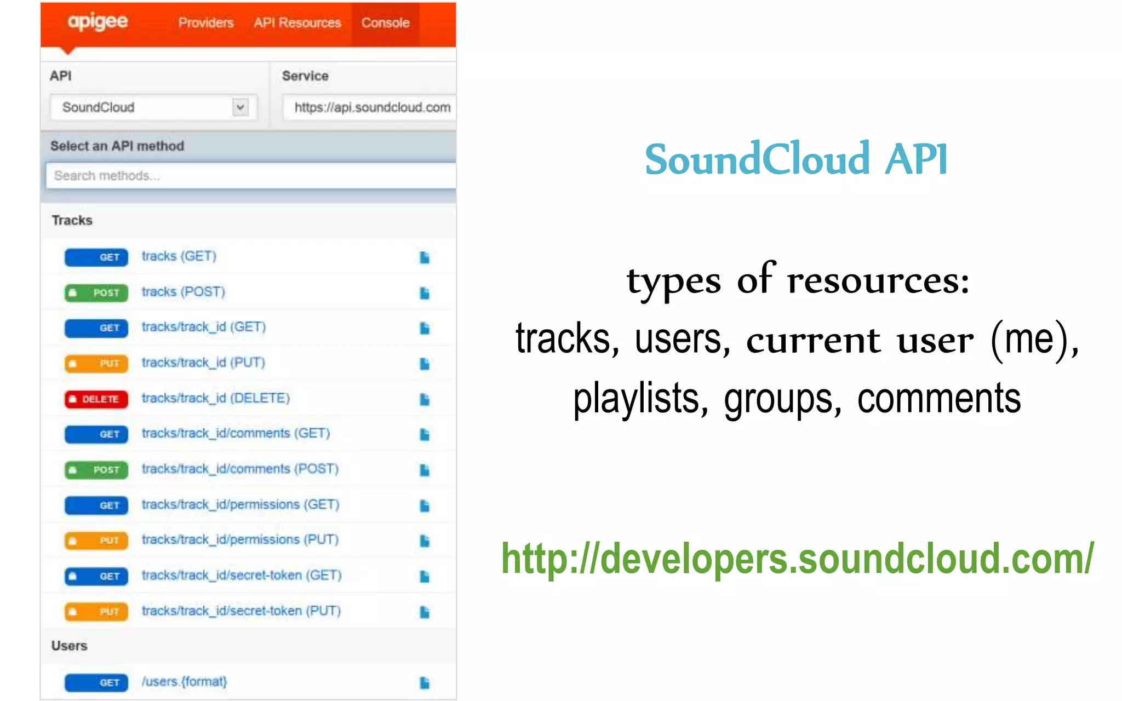
Task: Click the document icon beside tracks (POST)
Action: click(x=425, y=293)
